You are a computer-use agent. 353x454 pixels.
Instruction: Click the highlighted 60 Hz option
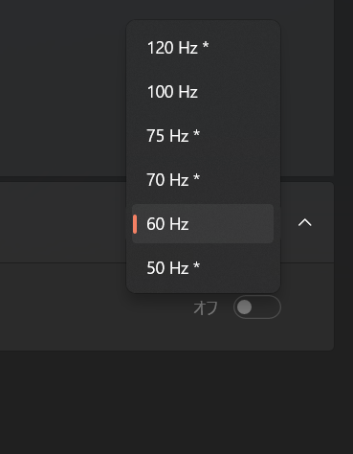(203, 224)
